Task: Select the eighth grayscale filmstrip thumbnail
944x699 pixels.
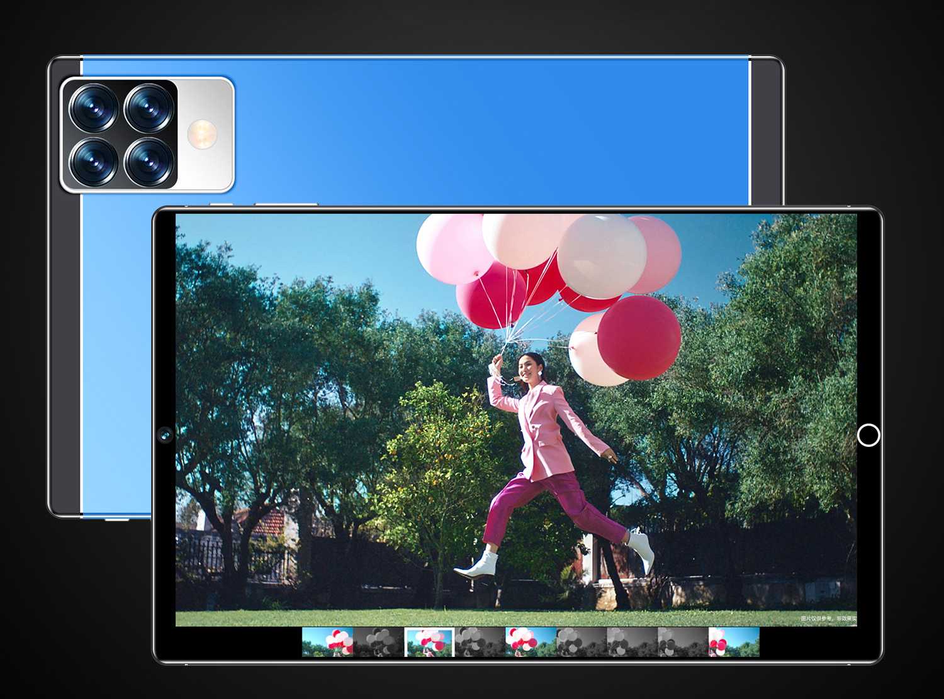Action: click(x=683, y=642)
